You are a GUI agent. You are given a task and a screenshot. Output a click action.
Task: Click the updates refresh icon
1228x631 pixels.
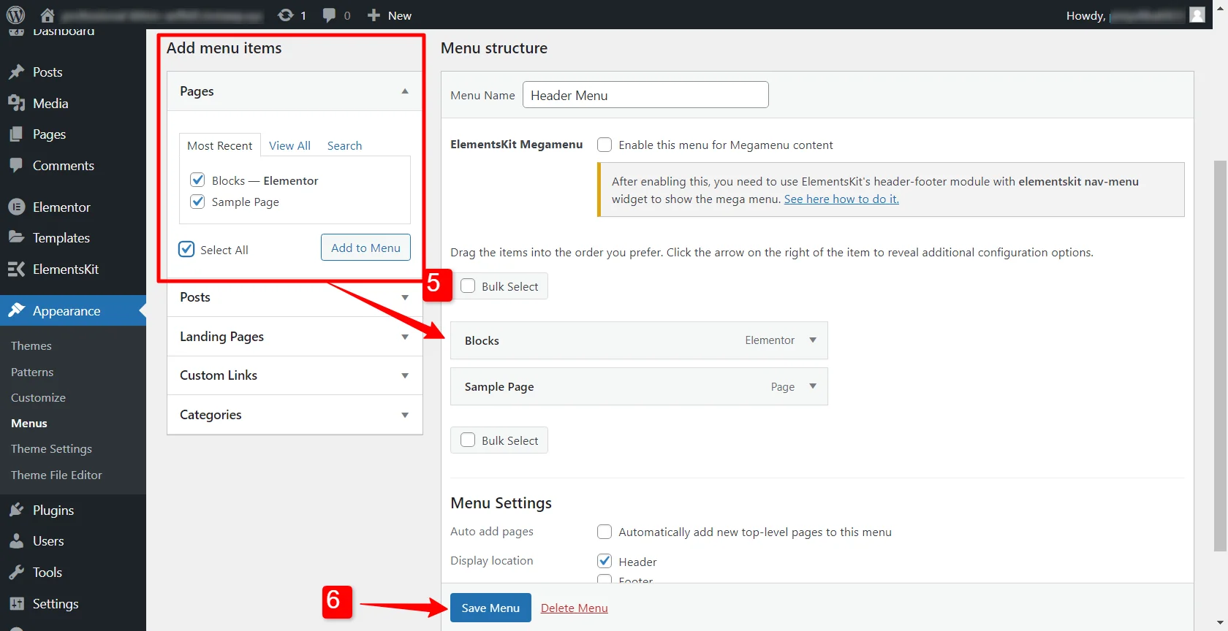(x=286, y=15)
